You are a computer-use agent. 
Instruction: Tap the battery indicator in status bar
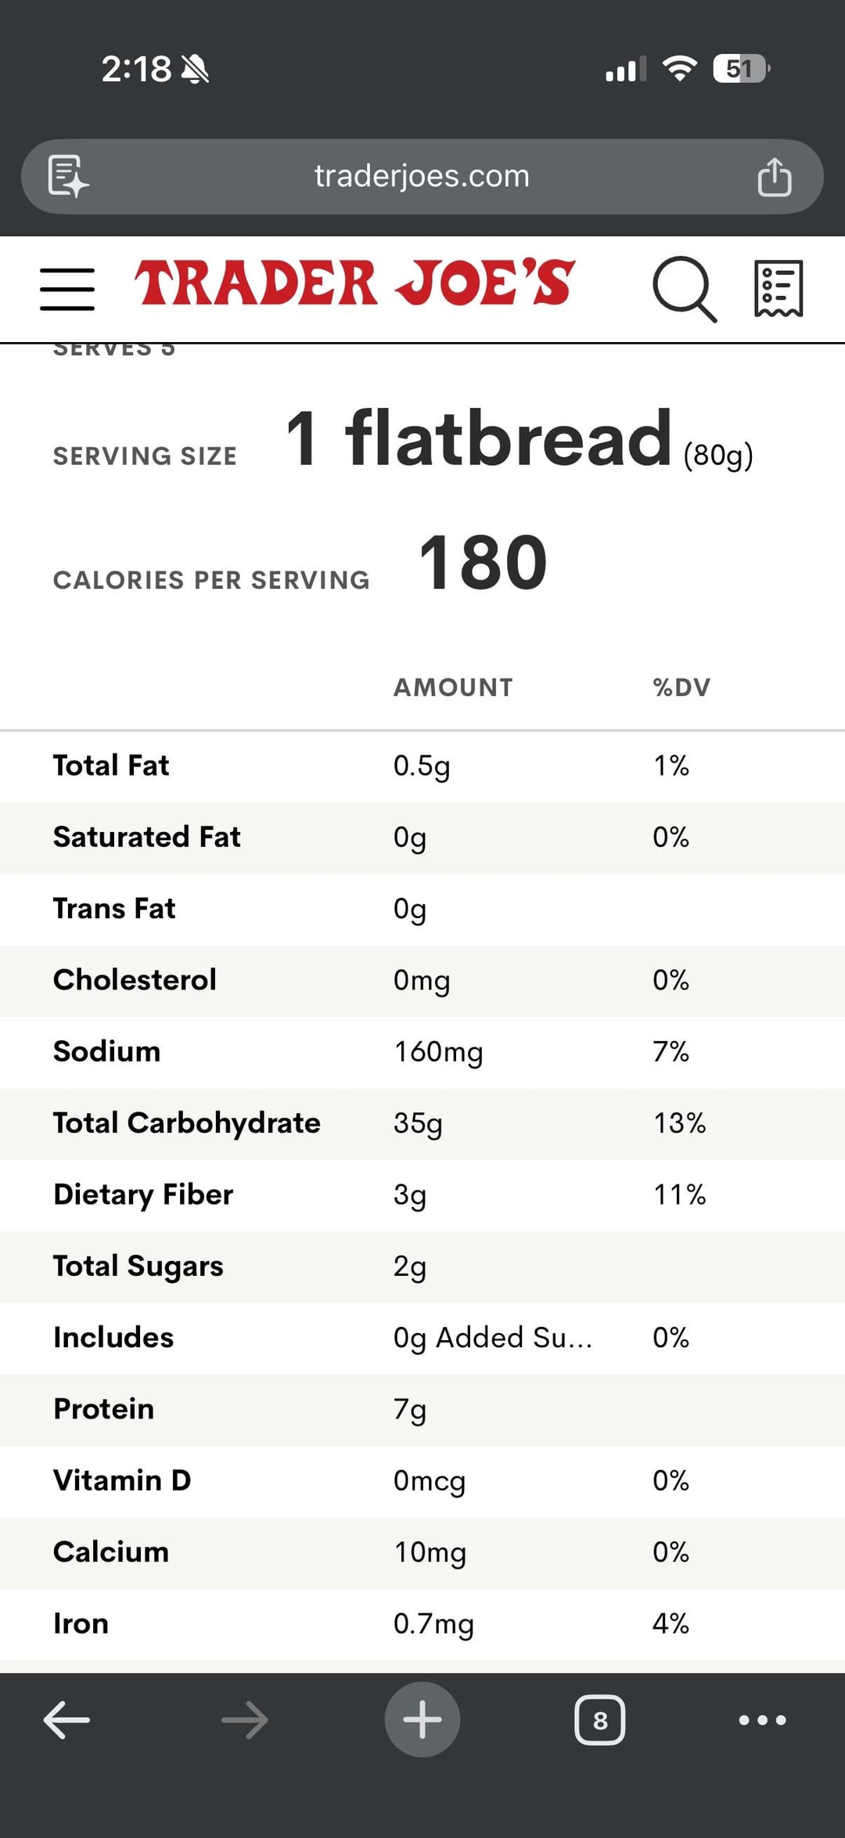click(741, 69)
